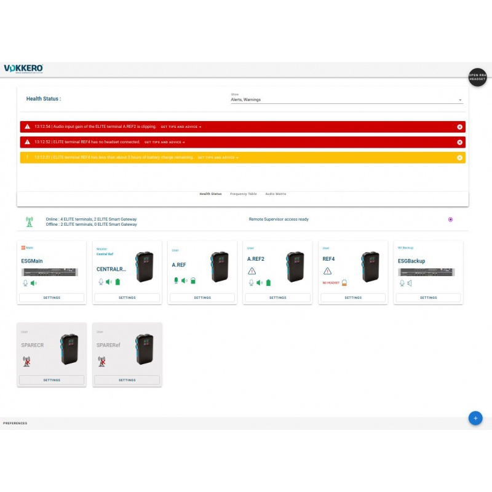Viewport: 492px width, 492px height.
Task: Open settings for SPAREref terminal
Action: pos(127,380)
